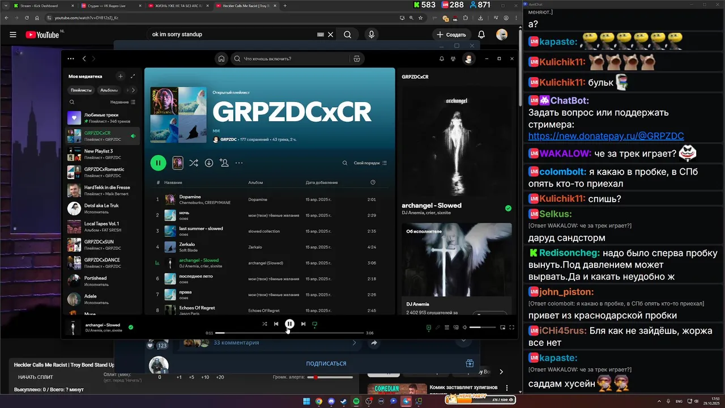Screen dimensions: 725x408
Task: Play Dopamine track row
Action: pos(270,199)
